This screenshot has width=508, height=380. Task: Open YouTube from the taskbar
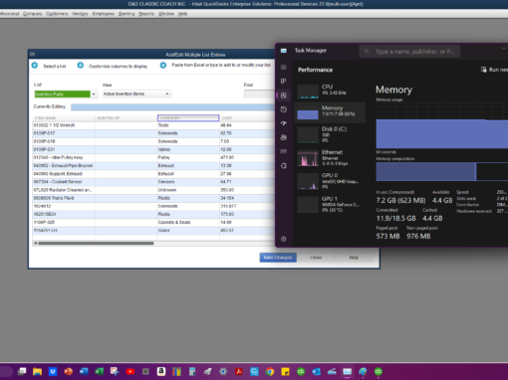pyautogui.click(x=130, y=371)
